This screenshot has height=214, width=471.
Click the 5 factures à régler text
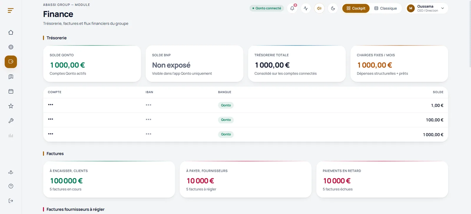coord(201,189)
